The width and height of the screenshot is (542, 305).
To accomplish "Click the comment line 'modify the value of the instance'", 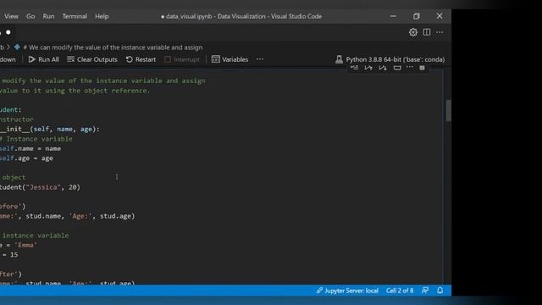I will (x=103, y=80).
